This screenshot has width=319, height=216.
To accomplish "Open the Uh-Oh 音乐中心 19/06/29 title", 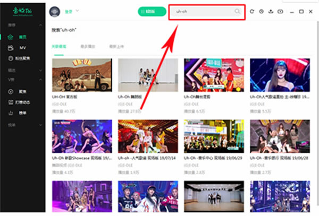I will coord(213,158).
